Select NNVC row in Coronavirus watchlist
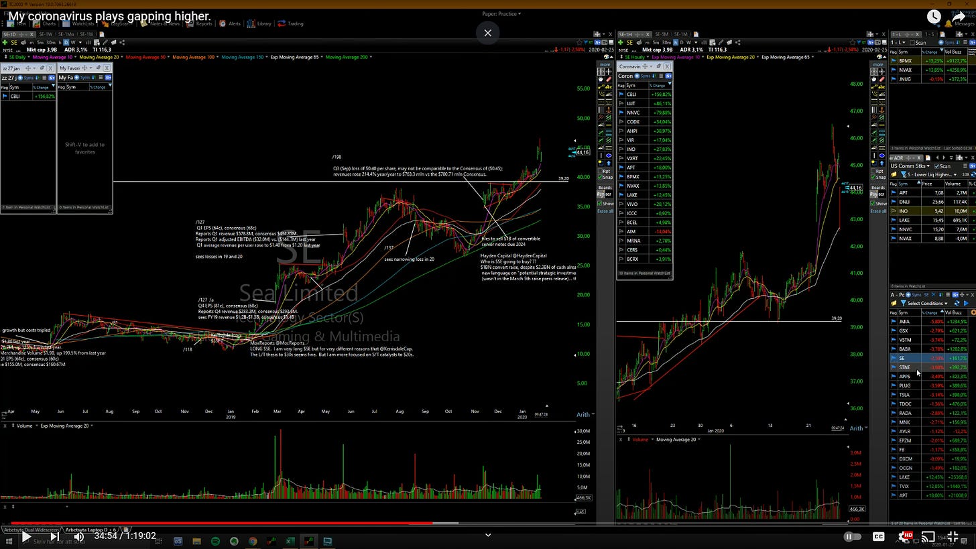 [x=644, y=113]
